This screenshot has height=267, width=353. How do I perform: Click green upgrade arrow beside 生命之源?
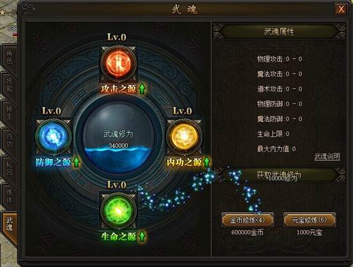point(142,236)
